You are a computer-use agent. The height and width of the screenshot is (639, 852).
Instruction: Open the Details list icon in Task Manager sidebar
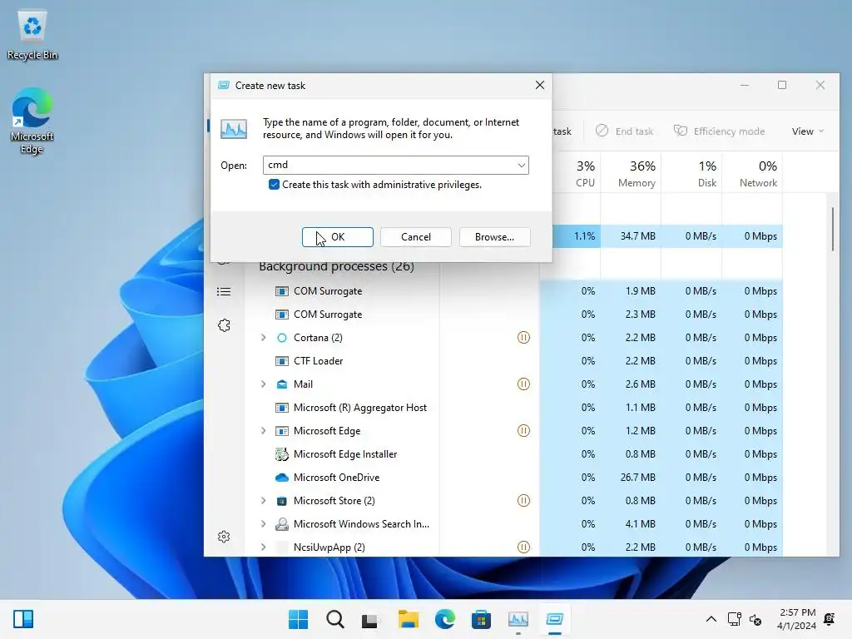224,292
